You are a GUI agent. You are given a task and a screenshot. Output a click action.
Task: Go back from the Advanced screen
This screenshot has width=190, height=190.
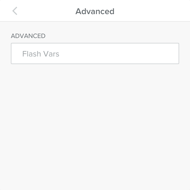pos(15,11)
